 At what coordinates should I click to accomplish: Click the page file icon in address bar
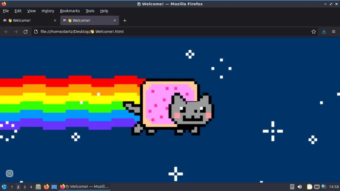click(36, 32)
